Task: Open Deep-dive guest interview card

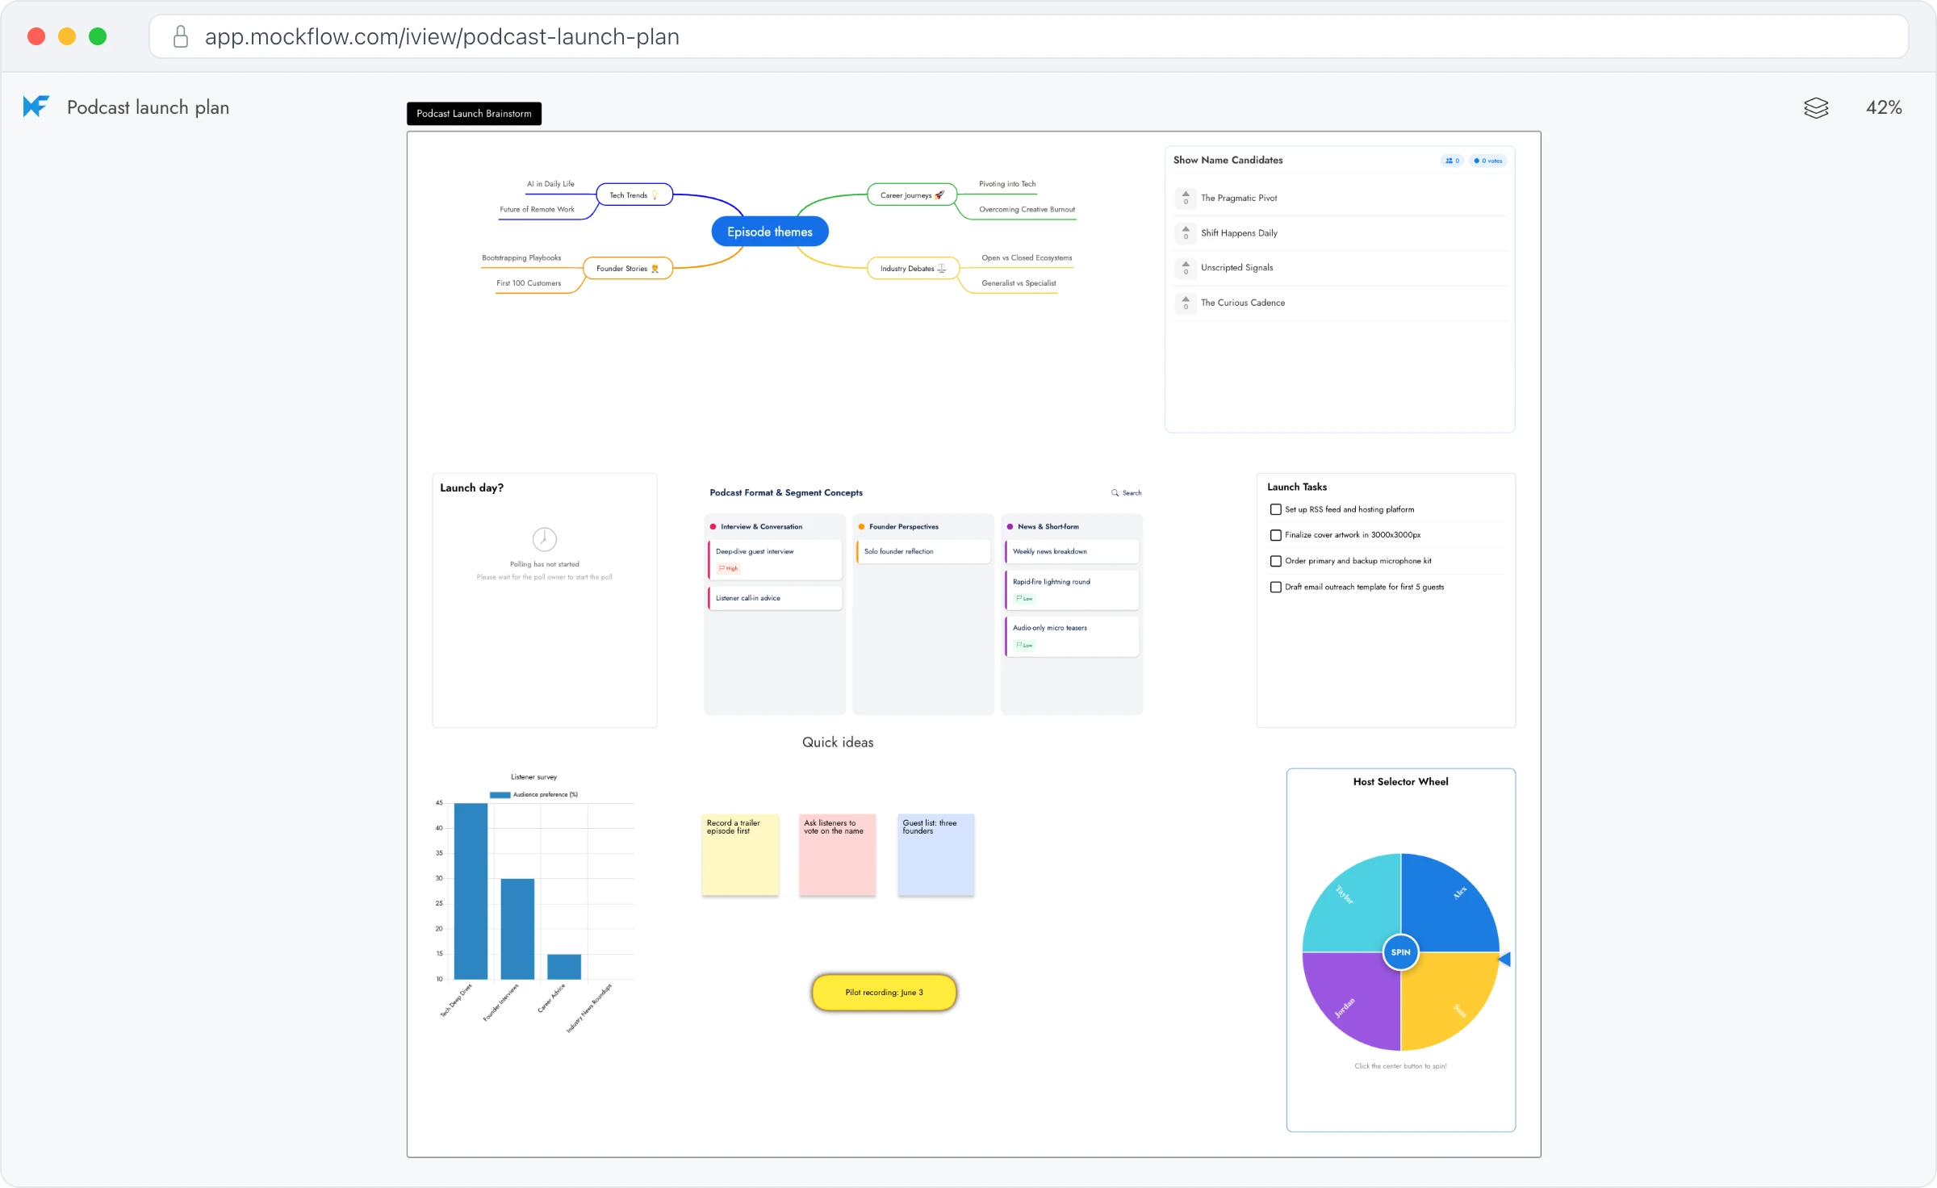Action: [x=775, y=559]
